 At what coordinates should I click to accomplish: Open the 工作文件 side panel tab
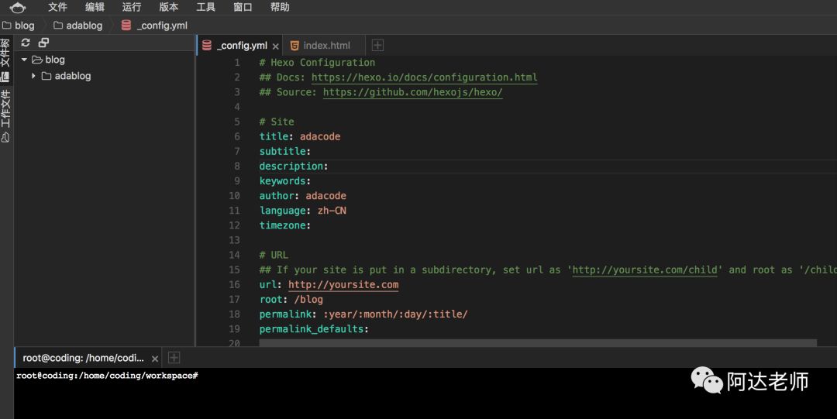[5, 115]
